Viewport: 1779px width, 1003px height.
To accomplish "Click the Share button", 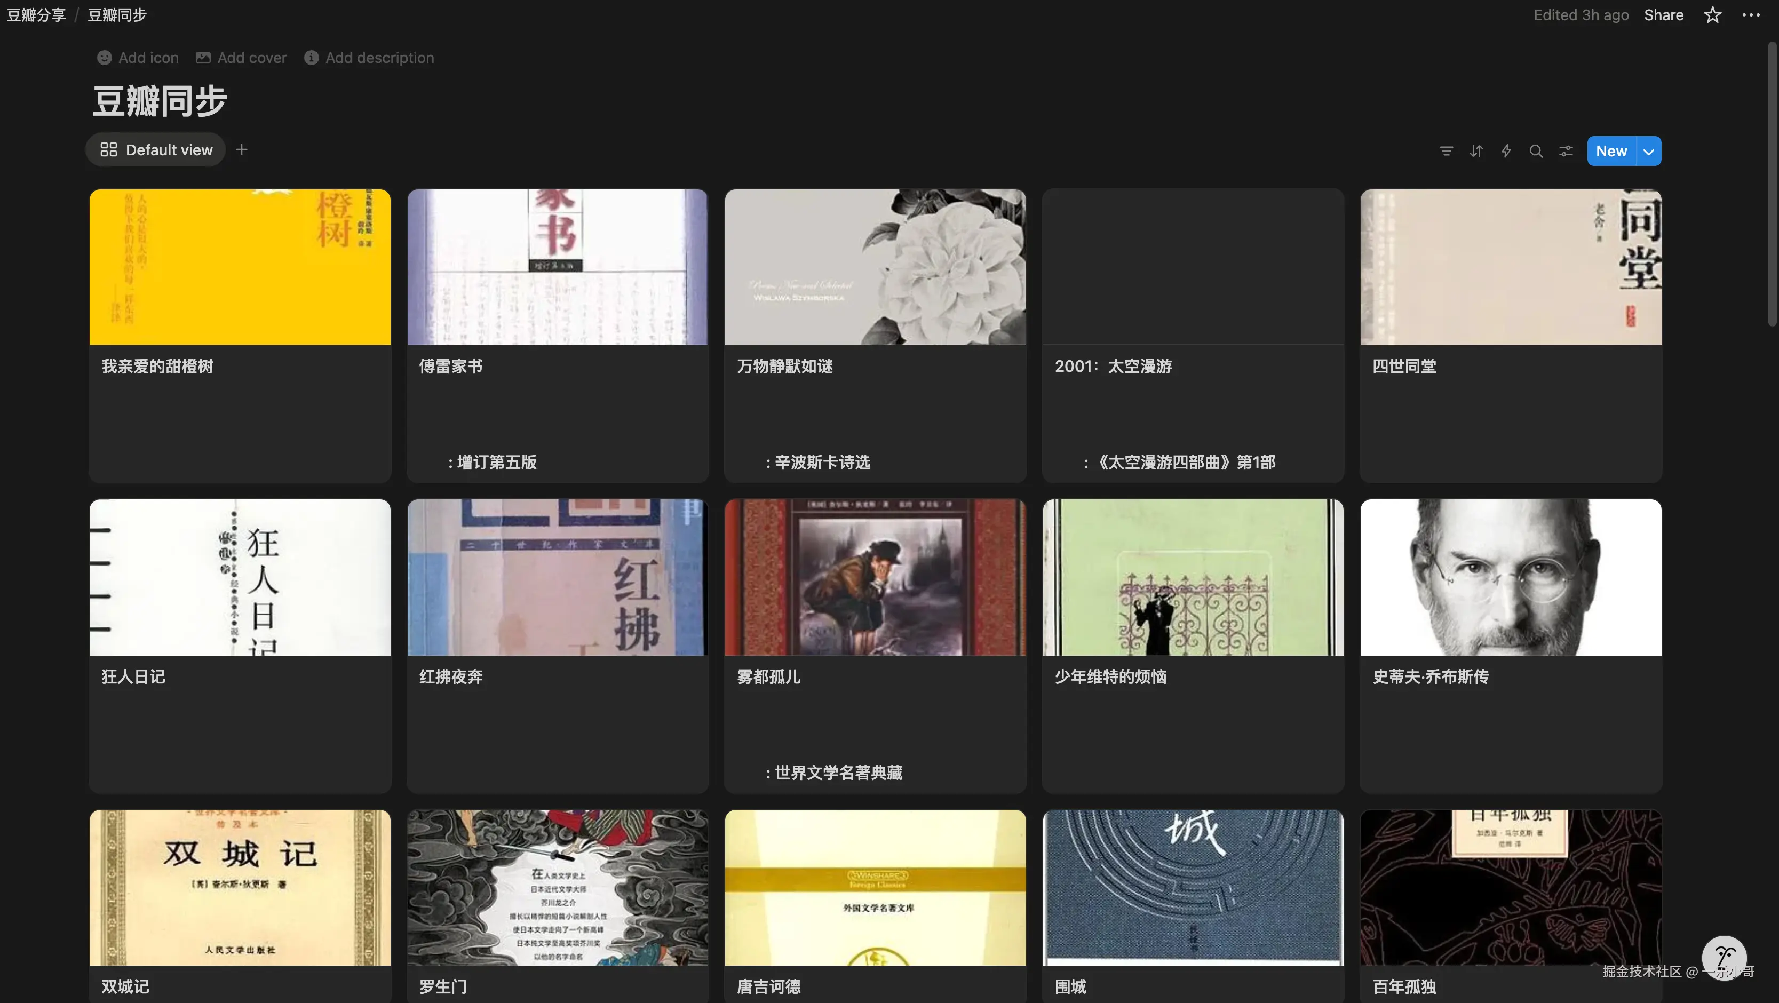I will pos(1663,15).
